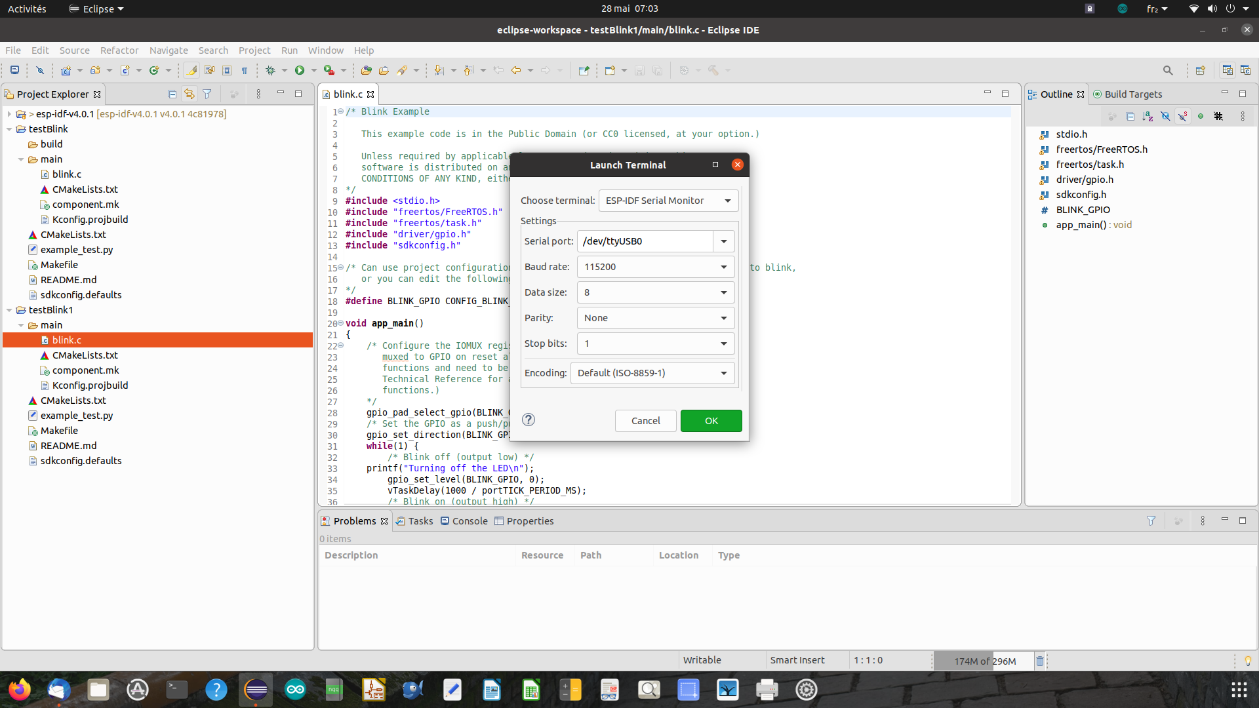This screenshot has height=708, width=1259.
Task: Toggle Skip All Breakpoints in the toolbar
Action: 684,70
